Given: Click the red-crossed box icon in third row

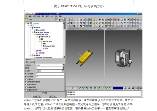Looking at the screenshot, I should click(71, 26).
